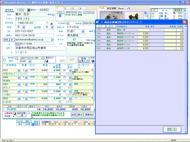Click the 閉じる button in inventory dialog
The image size is (190, 142).
click(x=172, y=129)
